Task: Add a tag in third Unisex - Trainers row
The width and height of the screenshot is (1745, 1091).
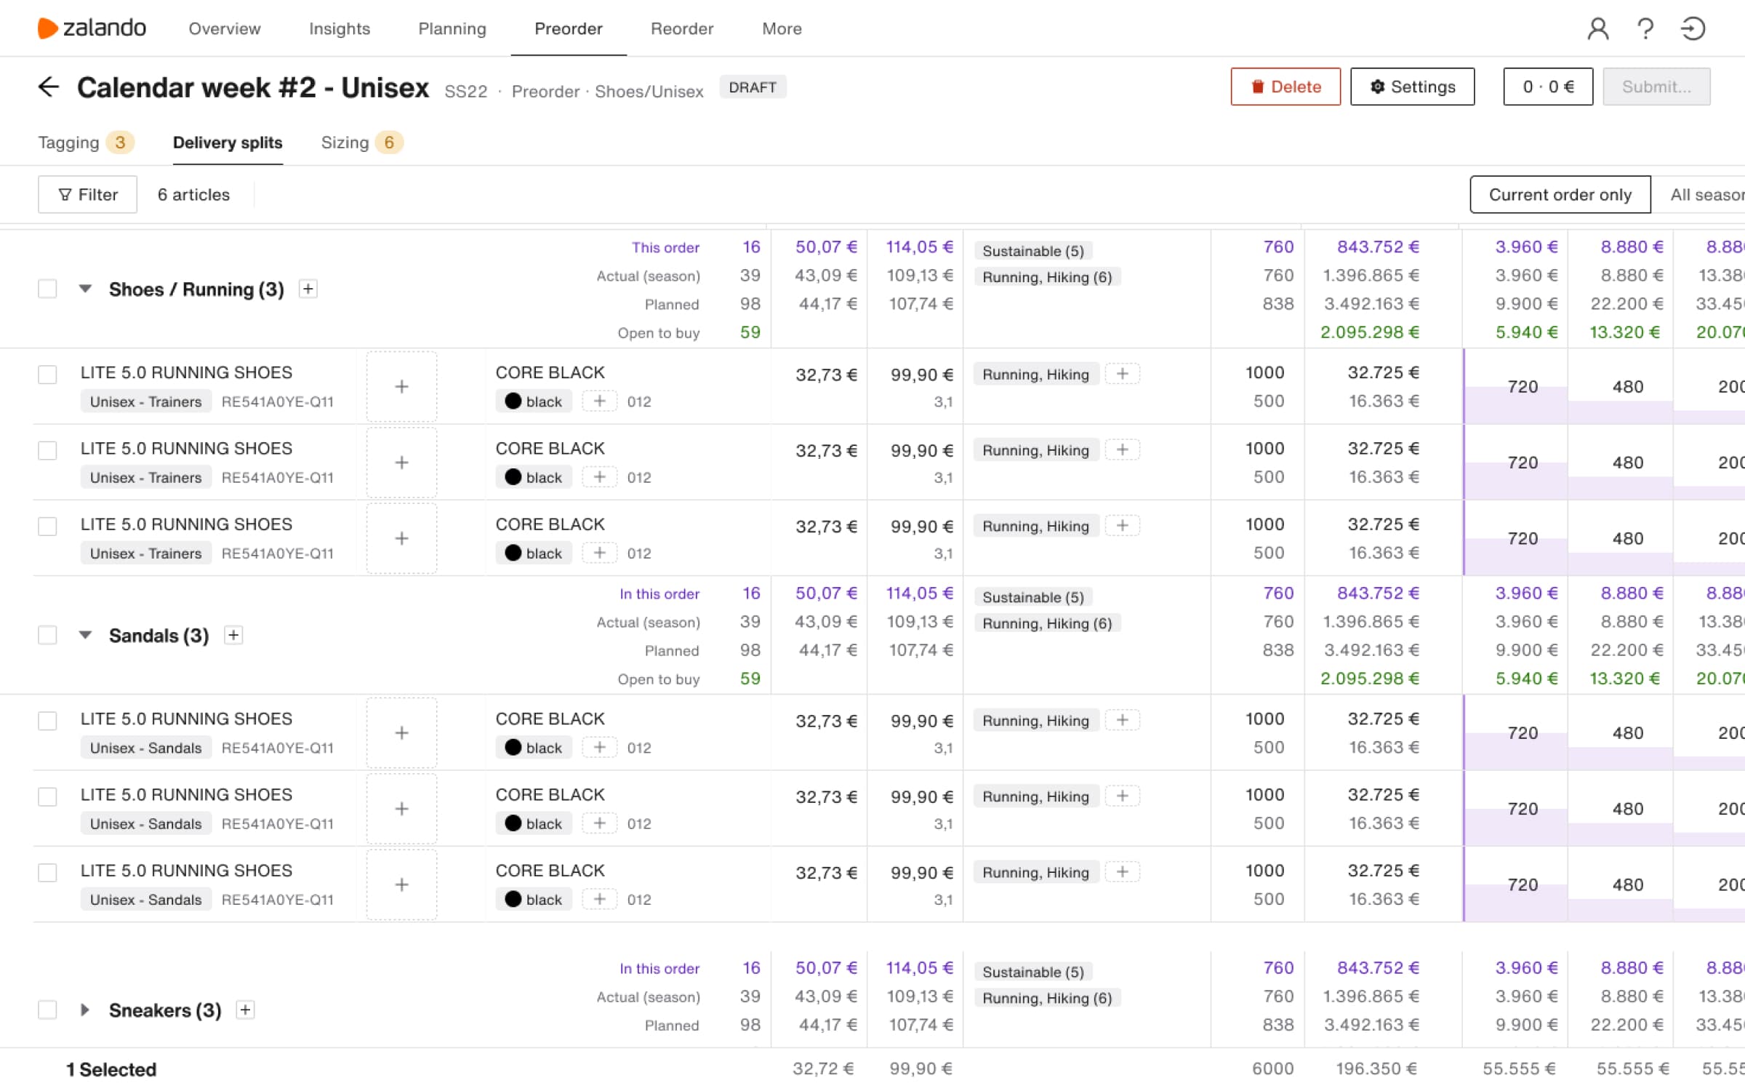Action: pos(1123,526)
